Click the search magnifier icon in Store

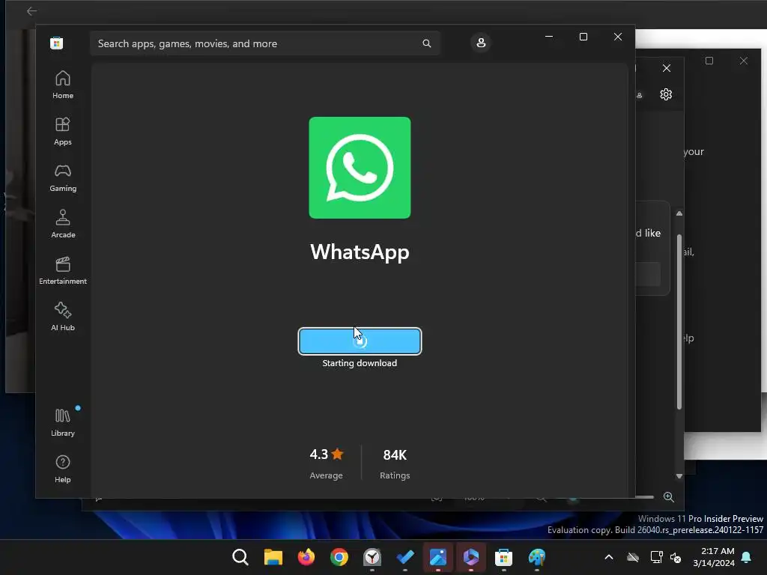tap(426, 43)
